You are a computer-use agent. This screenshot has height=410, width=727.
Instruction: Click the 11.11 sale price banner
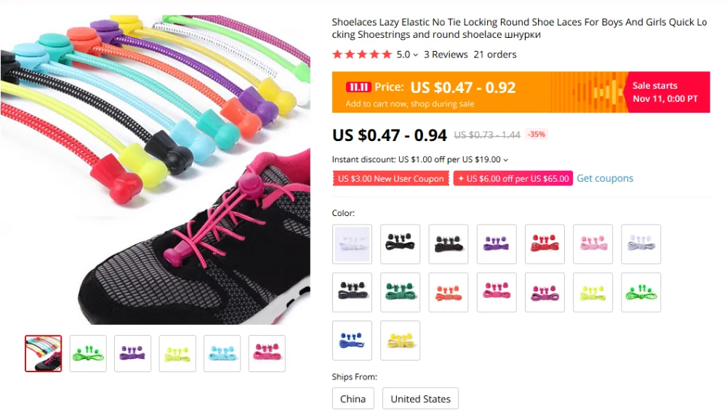tap(521, 92)
